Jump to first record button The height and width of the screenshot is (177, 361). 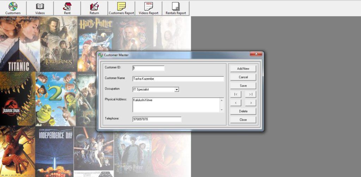click(x=236, y=94)
